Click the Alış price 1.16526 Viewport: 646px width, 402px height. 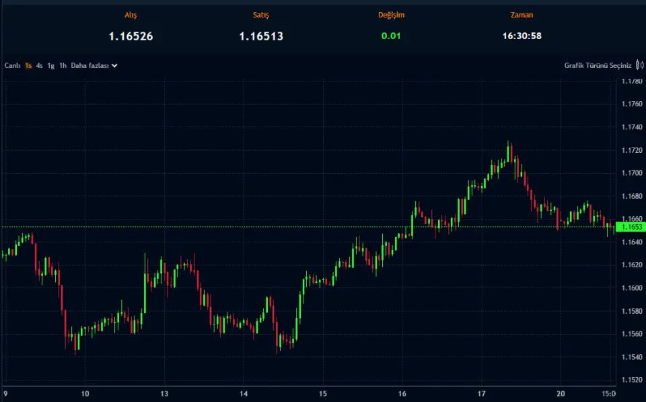tap(131, 36)
